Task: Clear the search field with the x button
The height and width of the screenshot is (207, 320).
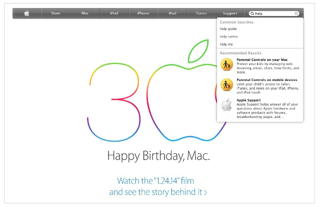Action: click(296, 13)
